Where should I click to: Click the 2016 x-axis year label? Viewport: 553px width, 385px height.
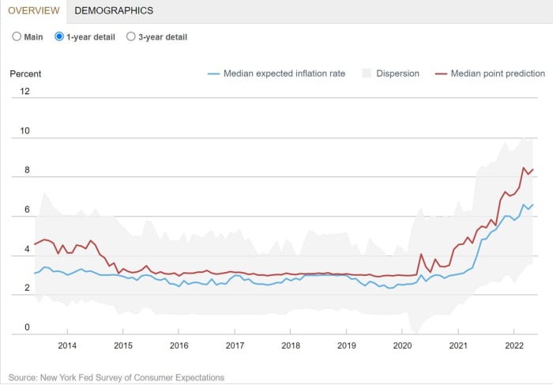coord(179,345)
